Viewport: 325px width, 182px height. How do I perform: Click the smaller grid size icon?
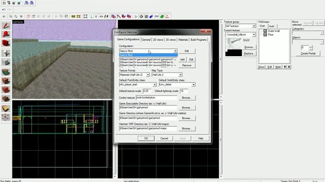[x=14, y=3]
